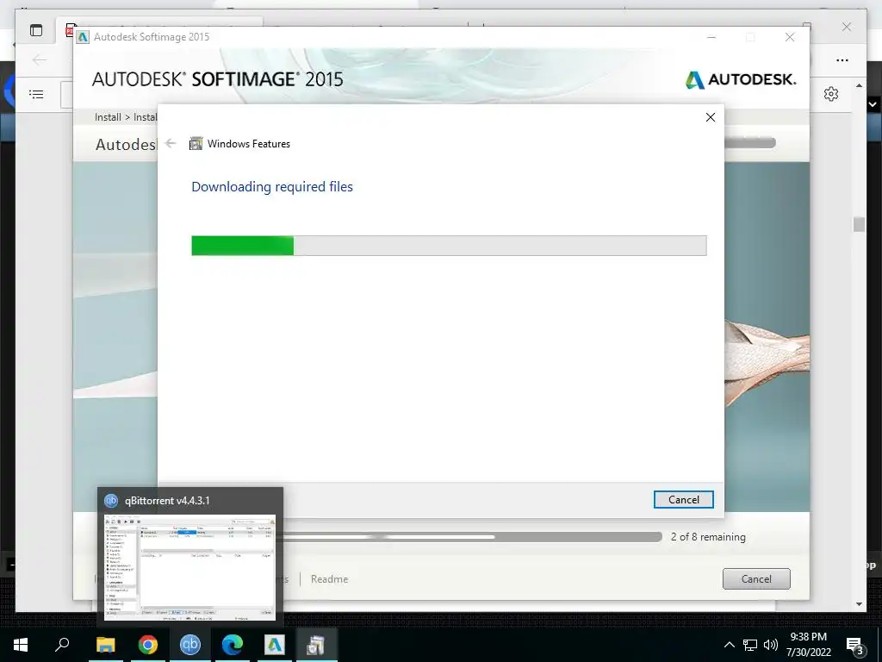882x662 pixels.
Task: Go back in the background browser window
Action: coord(40,59)
